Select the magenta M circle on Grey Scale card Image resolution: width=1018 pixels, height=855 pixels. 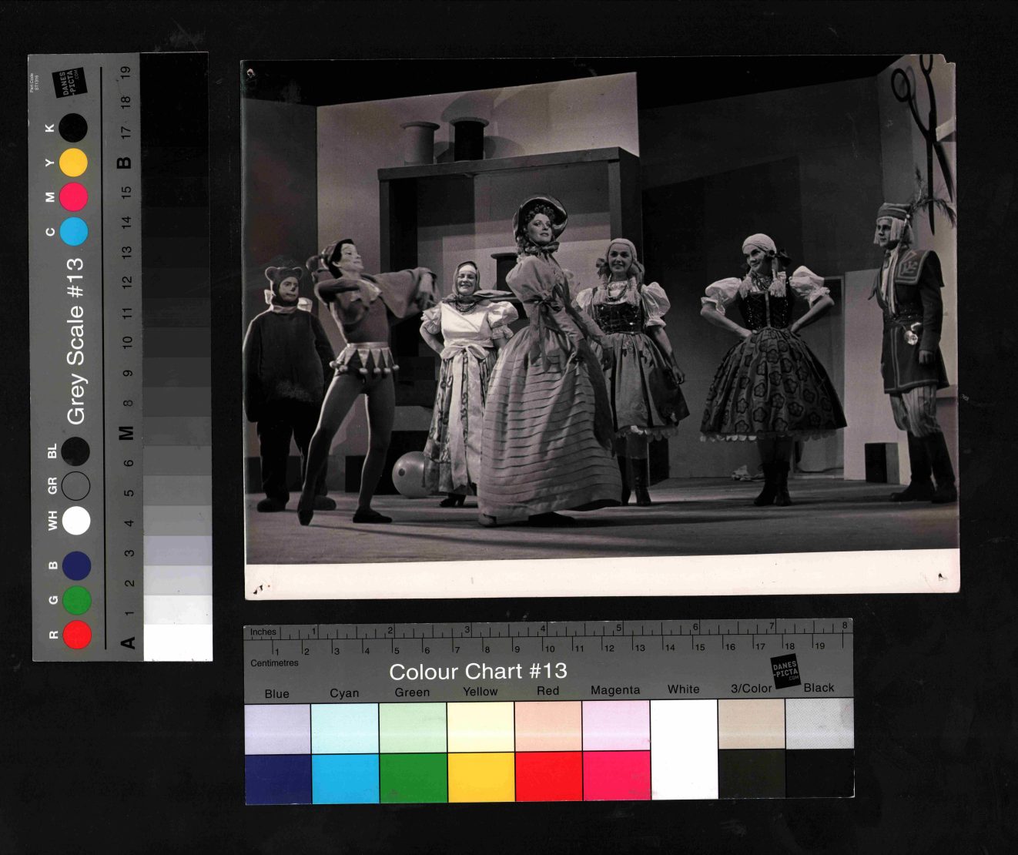[74, 197]
